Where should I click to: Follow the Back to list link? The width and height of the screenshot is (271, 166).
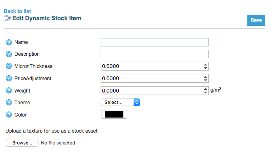pyautogui.click(x=17, y=11)
